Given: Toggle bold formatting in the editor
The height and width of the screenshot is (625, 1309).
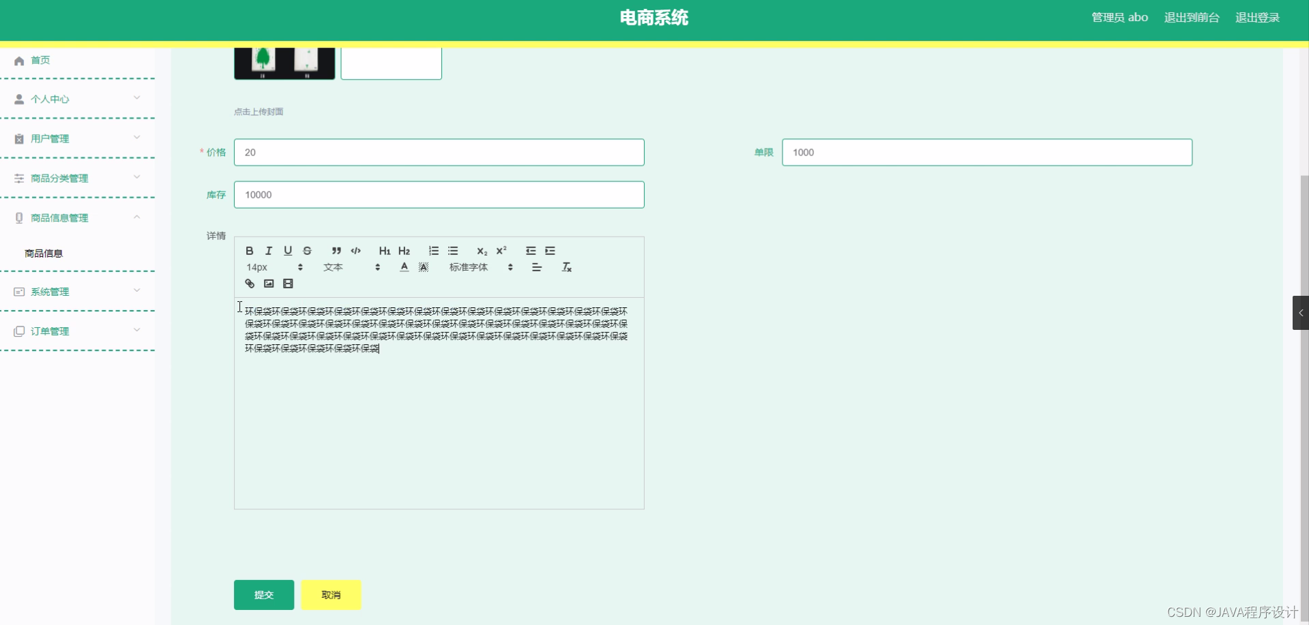Looking at the screenshot, I should pyautogui.click(x=250, y=251).
